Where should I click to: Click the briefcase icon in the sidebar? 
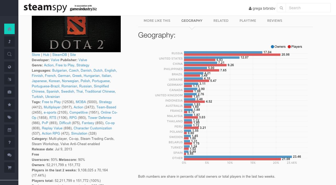click(9, 92)
